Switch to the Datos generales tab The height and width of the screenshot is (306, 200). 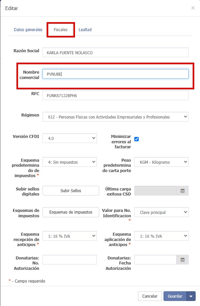pos(28,29)
